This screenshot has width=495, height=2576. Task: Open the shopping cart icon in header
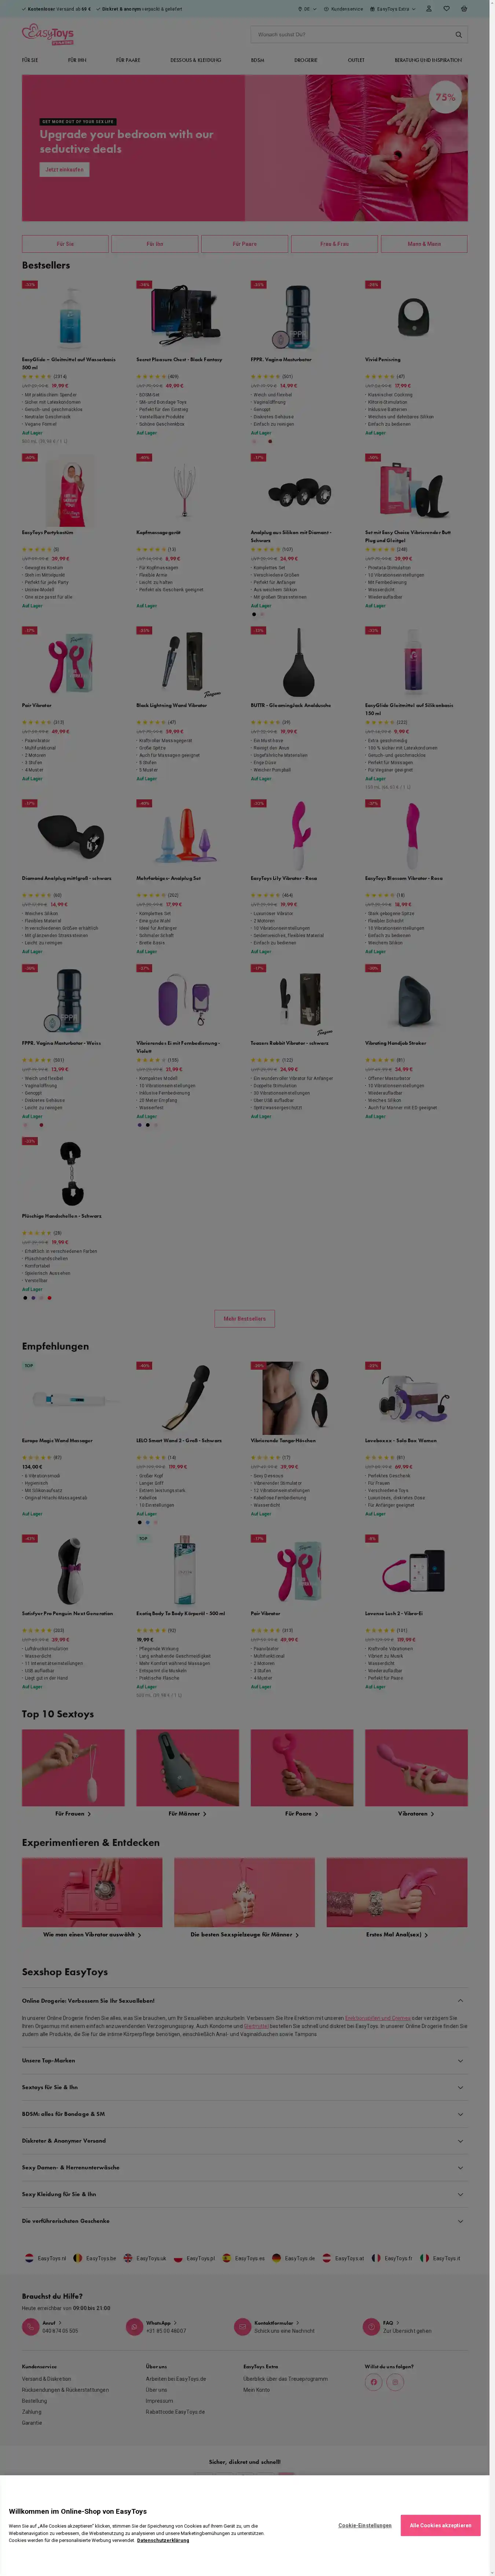[x=463, y=8]
